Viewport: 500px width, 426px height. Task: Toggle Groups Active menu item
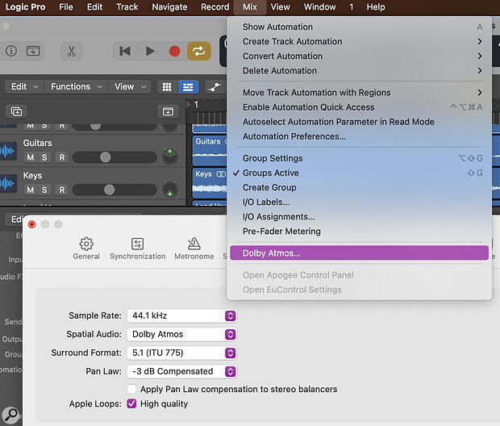[x=359, y=173]
